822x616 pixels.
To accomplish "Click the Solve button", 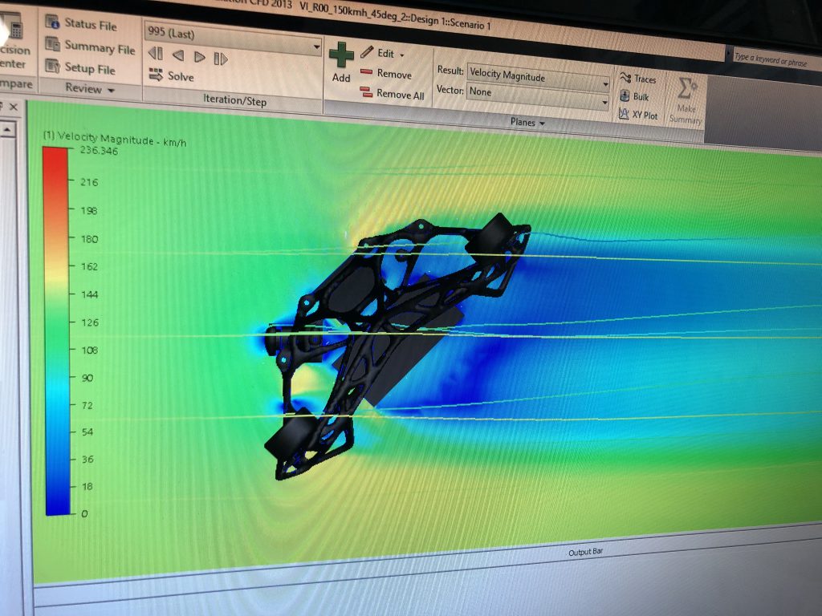I will [172, 75].
